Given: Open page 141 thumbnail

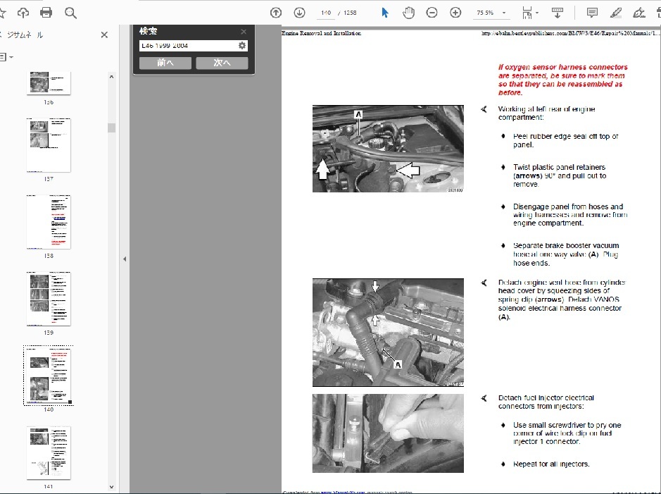Looking at the screenshot, I should point(49,452).
